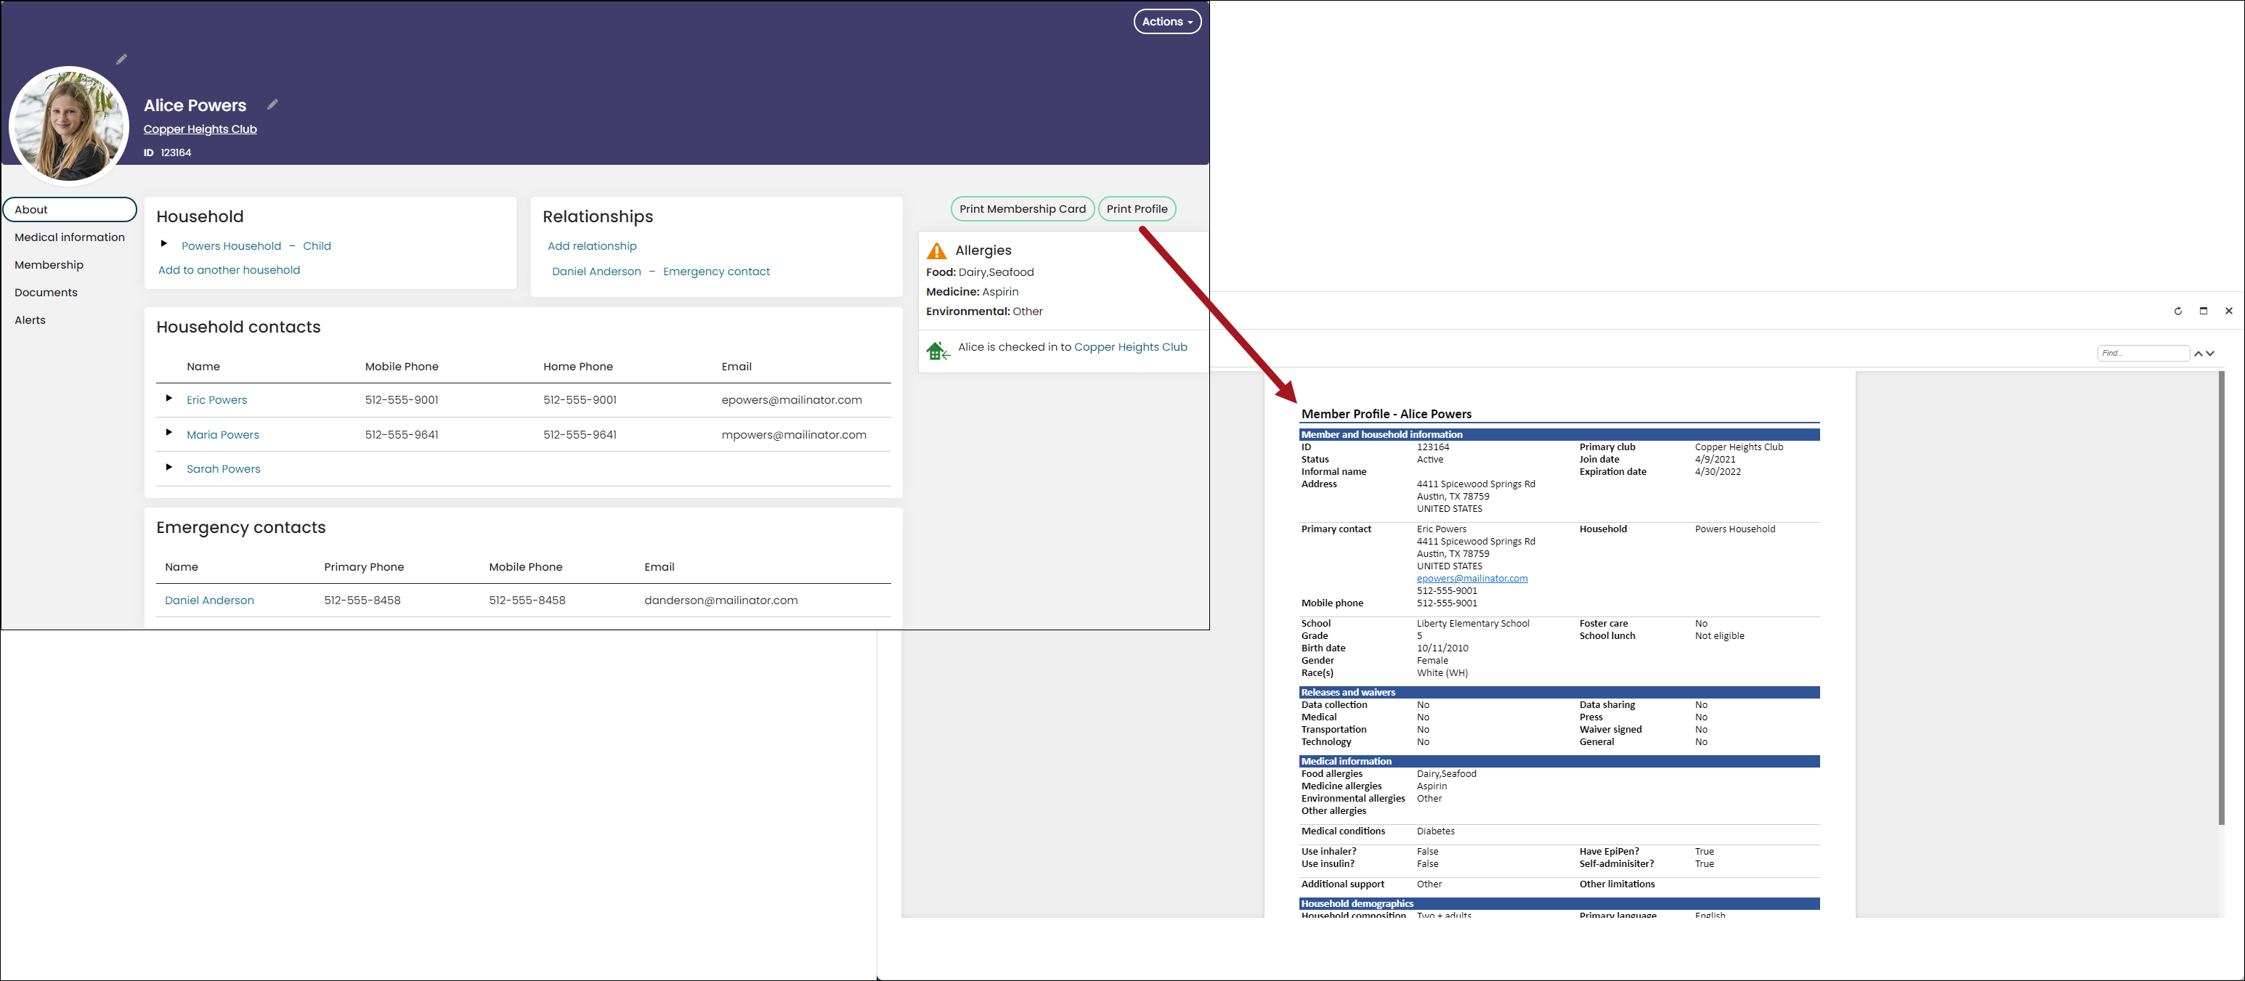This screenshot has width=2245, height=981.
Task: Jump to the previous find result with the up arrow
Action: (x=2198, y=354)
